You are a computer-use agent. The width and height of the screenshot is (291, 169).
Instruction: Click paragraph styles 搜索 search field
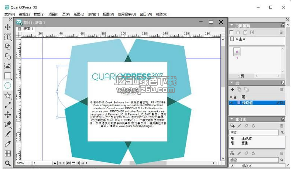pos(254,132)
